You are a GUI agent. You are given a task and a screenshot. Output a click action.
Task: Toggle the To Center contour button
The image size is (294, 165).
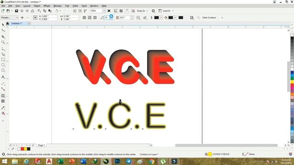pyautogui.click(x=85, y=17)
